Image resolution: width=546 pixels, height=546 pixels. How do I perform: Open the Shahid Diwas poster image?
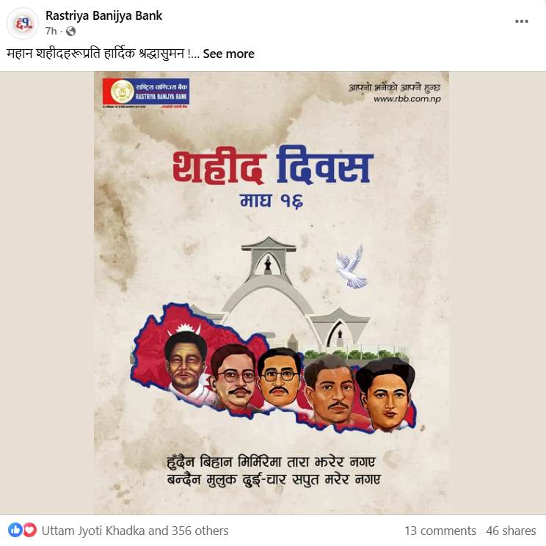tap(272, 293)
